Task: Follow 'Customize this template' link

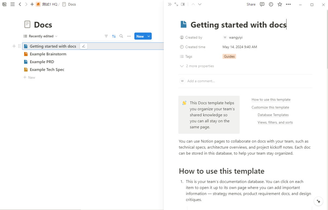Action: [x=270, y=107]
